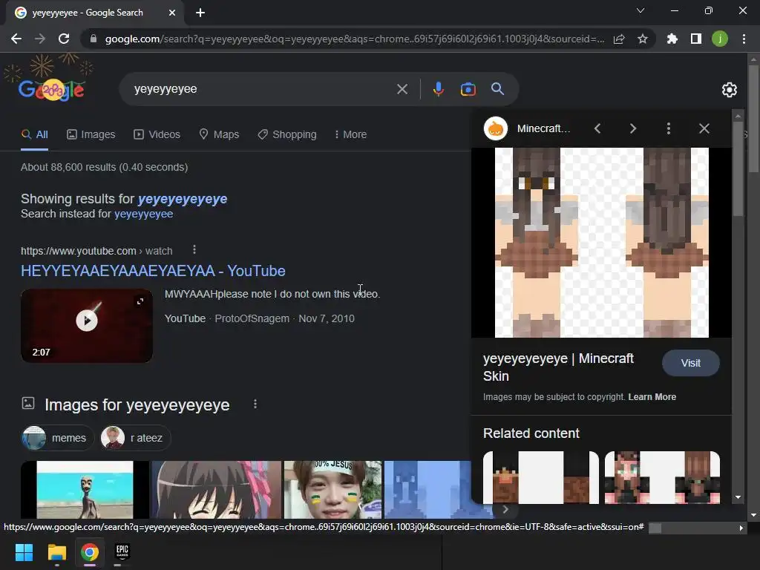Click the Minecraft skin preview image
Screen dimensions: 760x570
coord(601,243)
